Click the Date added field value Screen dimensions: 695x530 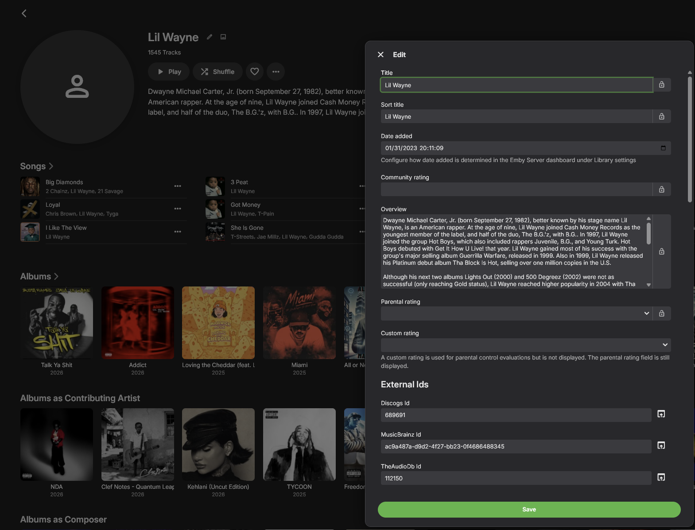pyautogui.click(x=414, y=148)
